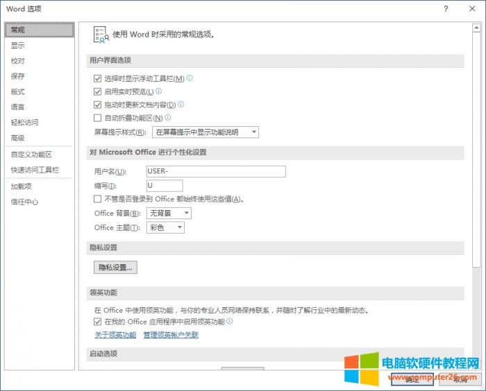The width and height of the screenshot is (486, 391).
Task: Click the scrollbar up arrow
Action: click(x=476, y=28)
